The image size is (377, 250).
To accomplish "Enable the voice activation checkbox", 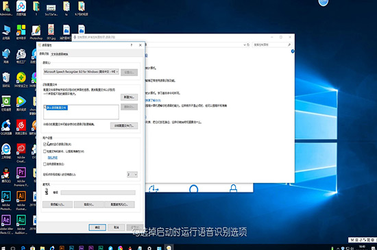I will pyautogui.click(x=45, y=164).
